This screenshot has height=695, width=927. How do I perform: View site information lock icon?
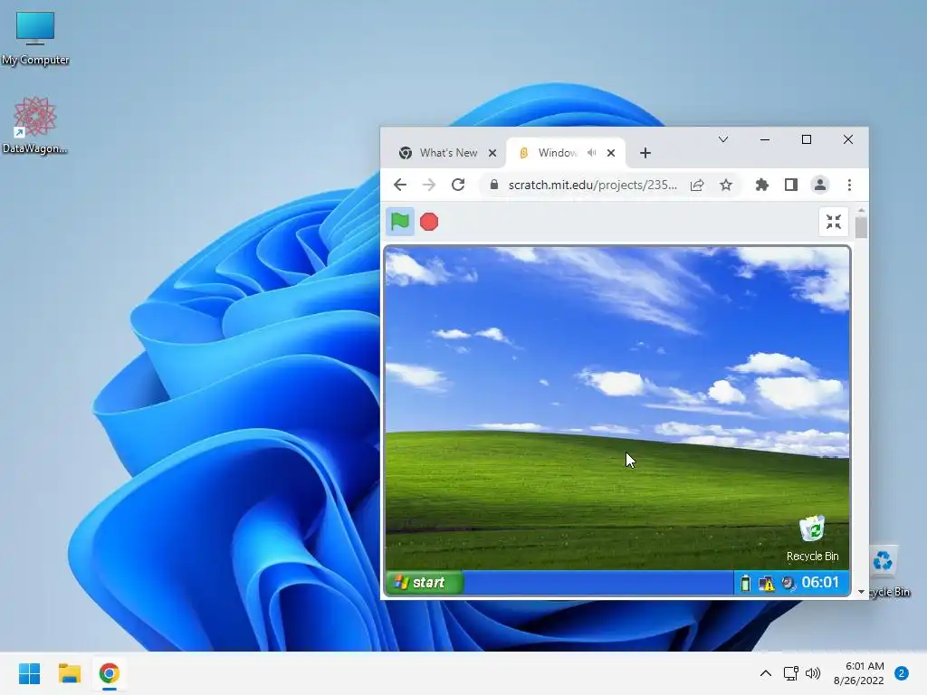point(494,185)
